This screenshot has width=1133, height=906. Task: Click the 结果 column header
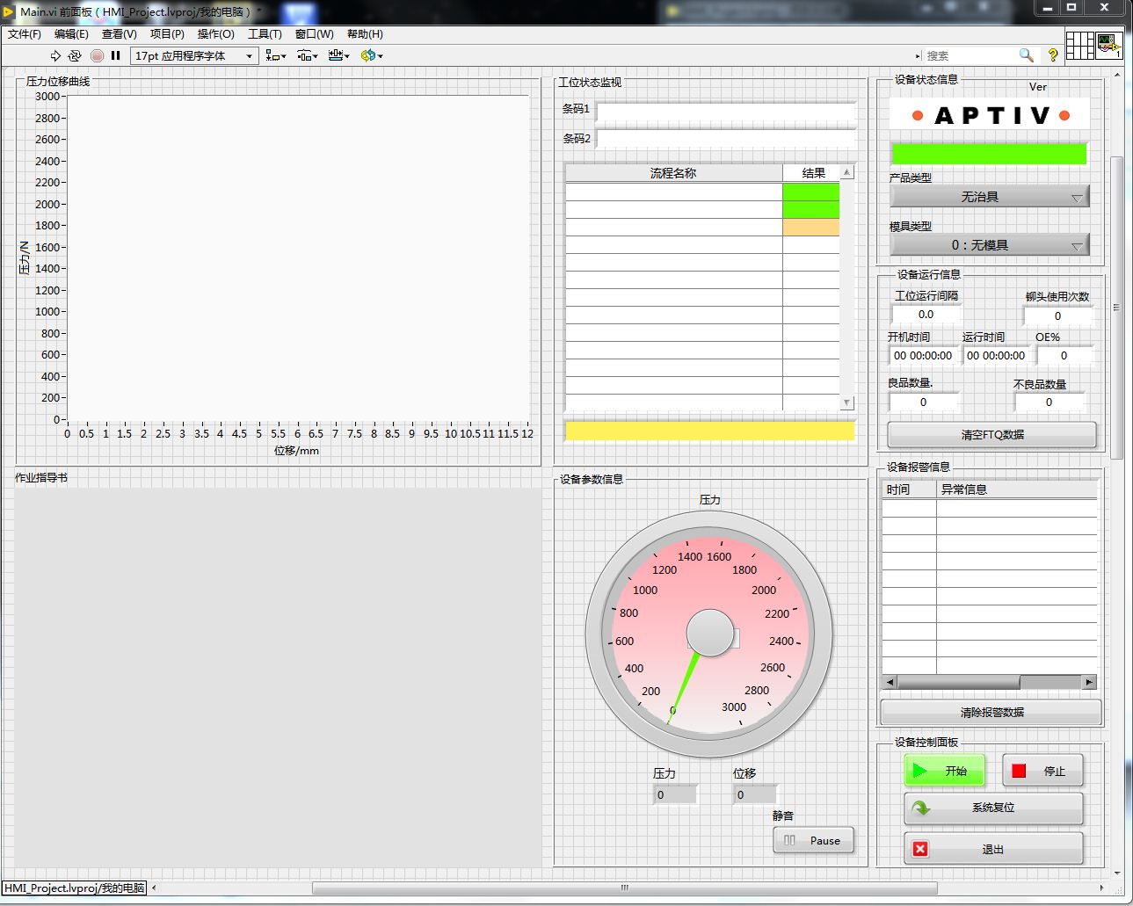click(813, 173)
